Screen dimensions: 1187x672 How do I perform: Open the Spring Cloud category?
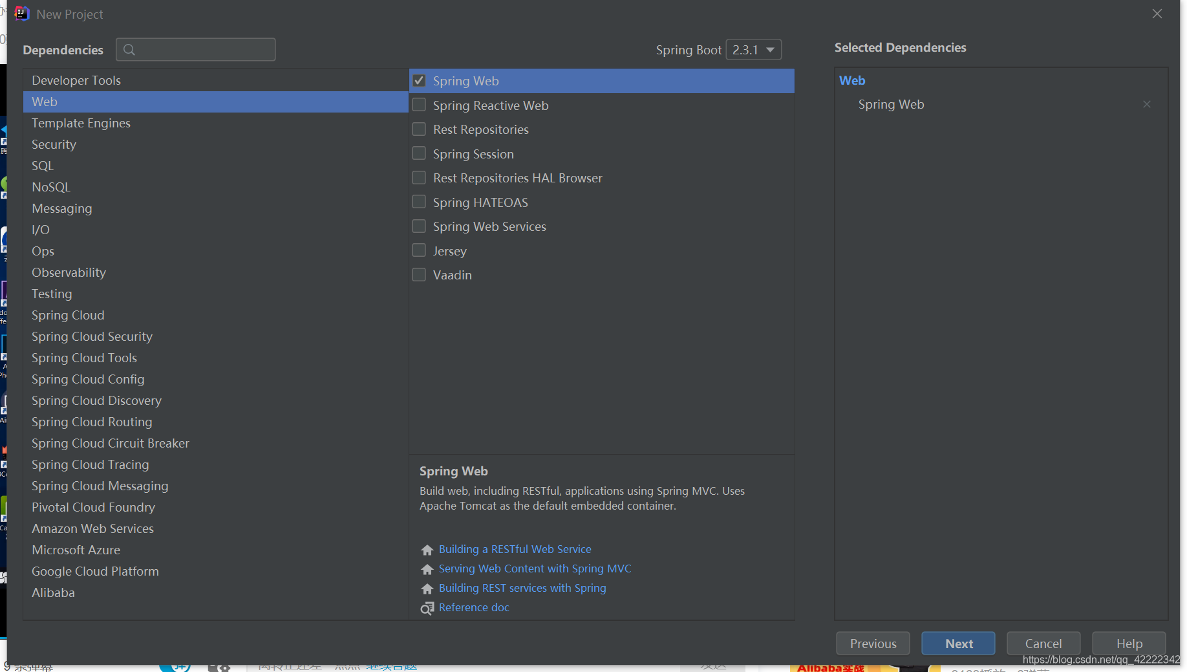pos(216,315)
